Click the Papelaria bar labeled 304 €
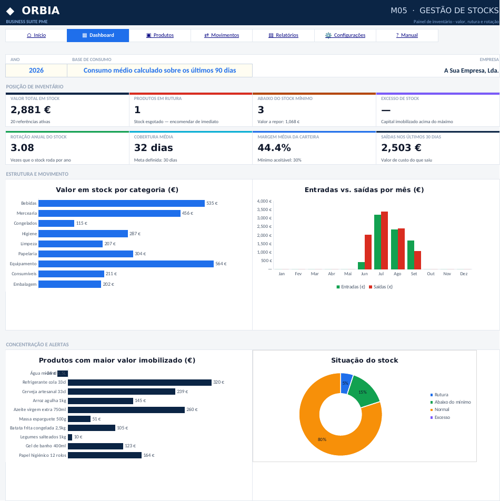The image size is (500, 501). tap(86, 254)
